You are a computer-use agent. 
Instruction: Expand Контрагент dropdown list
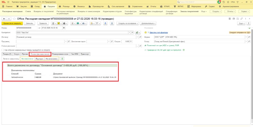(x=129, y=32)
